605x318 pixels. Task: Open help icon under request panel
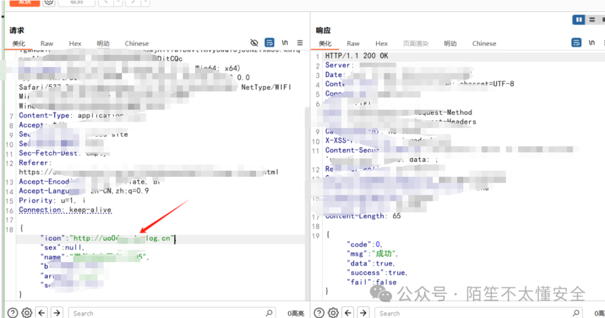coord(13,312)
